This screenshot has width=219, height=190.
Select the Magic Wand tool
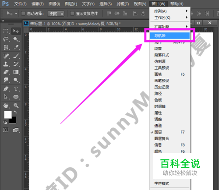[16, 39]
